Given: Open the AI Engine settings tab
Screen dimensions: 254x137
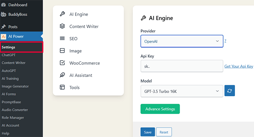Looking at the screenshot, I should [79, 14].
